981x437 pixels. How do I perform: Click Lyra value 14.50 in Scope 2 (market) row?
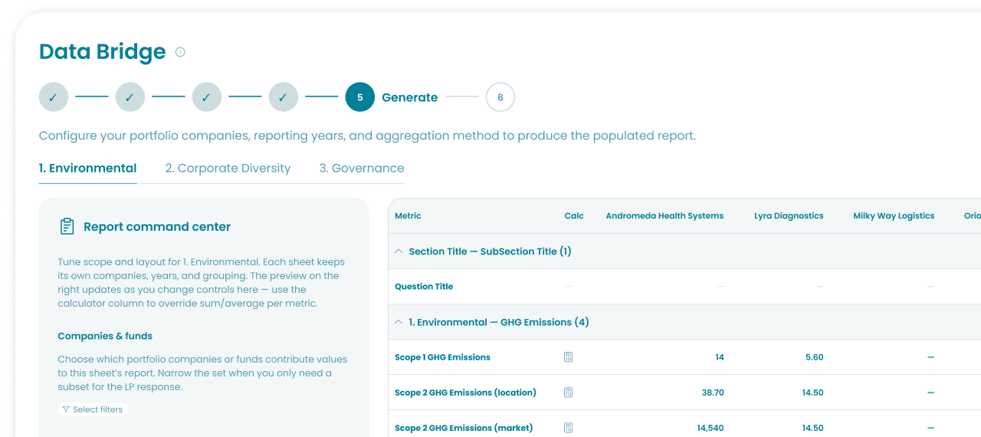click(x=813, y=428)
